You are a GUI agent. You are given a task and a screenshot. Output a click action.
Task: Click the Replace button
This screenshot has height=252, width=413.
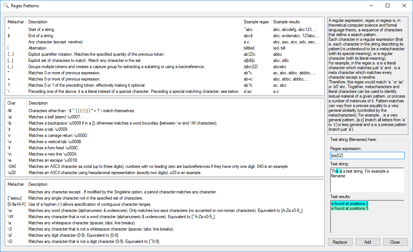pyautogui.click(x=340, y=242)
